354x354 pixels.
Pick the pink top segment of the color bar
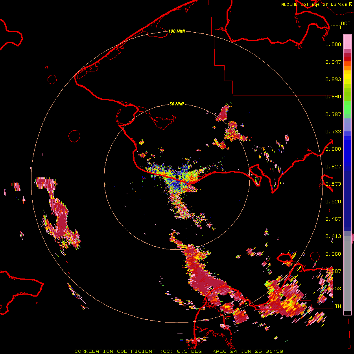click(347, 42)
